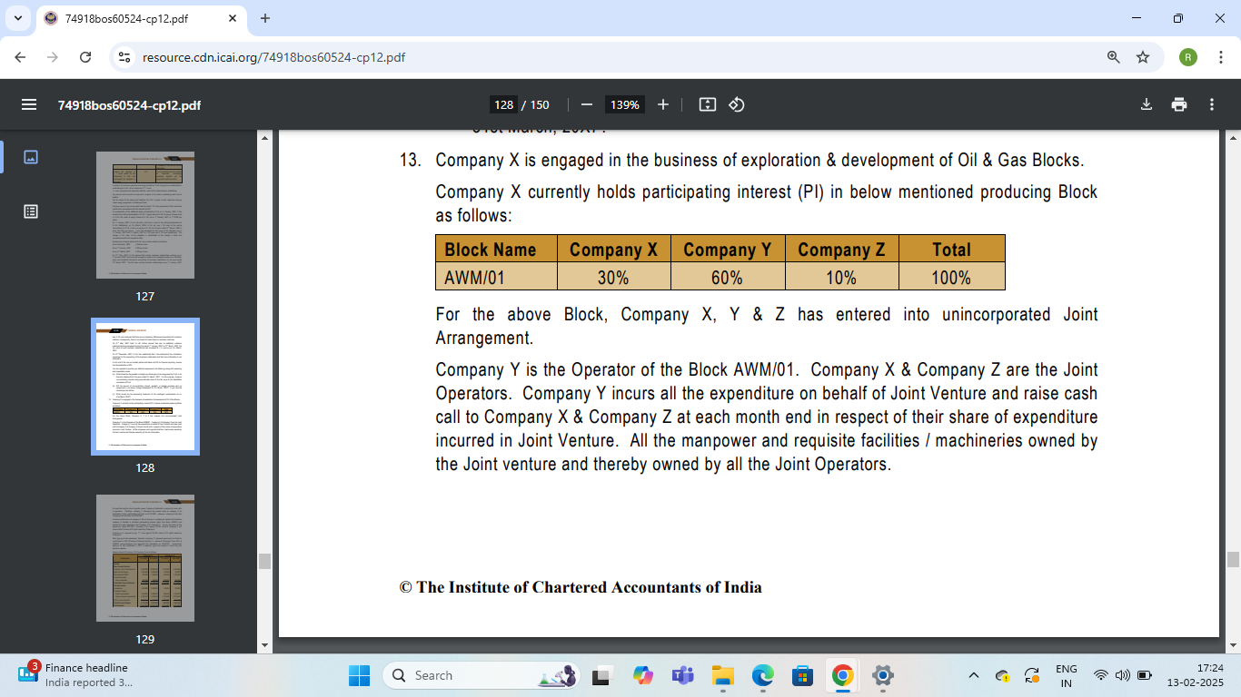Screen dimensions: 1241x697
Task: Click the Zoom out minus button
Action: coord(587,104)
